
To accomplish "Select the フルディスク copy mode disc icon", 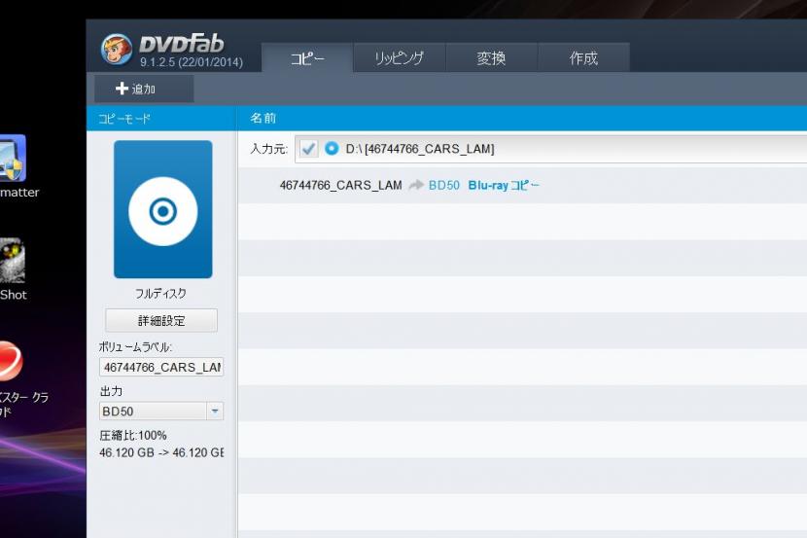I will (x=162, y=209).
